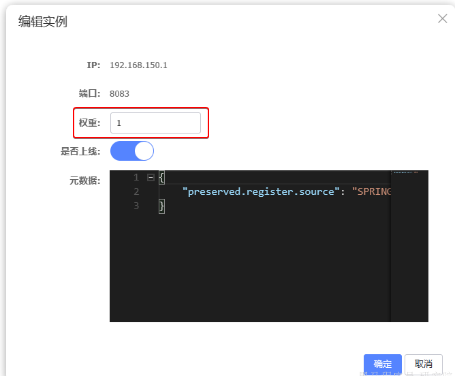
Task: Click the 元数据 label
Action: [x=85, y=181]
